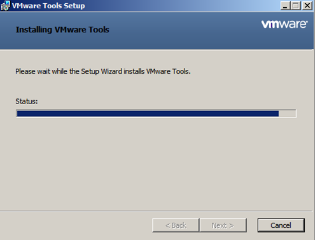Click the disabled Back button
The image size is (315, 240).
[176, 225]
